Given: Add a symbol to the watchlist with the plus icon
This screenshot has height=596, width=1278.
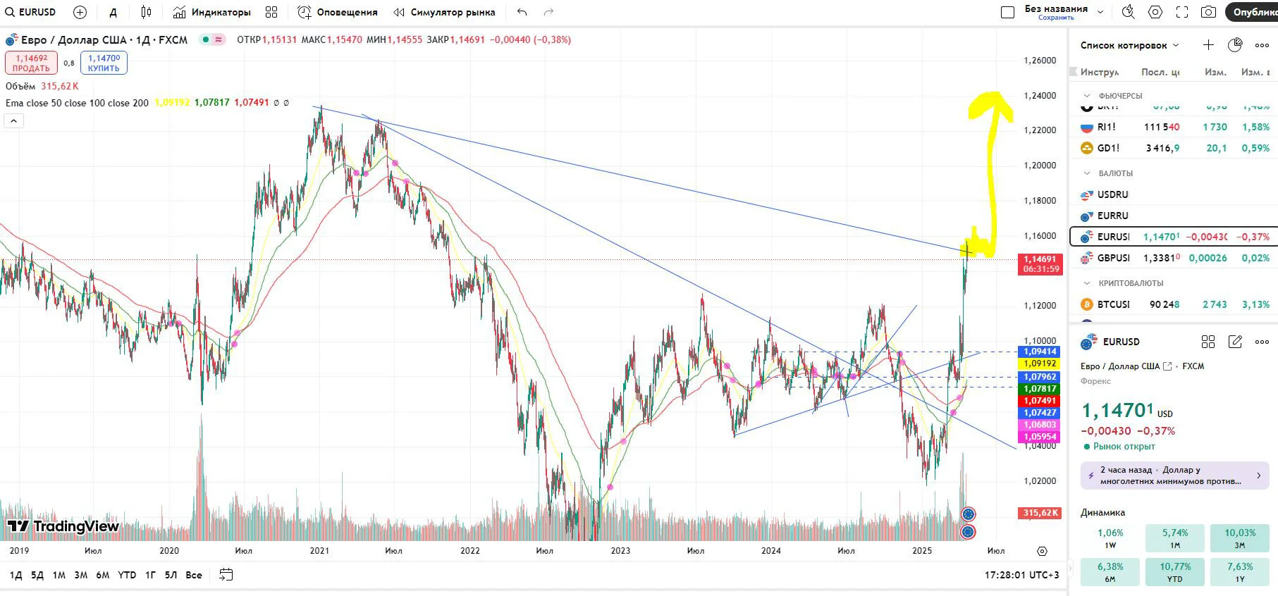Looking at the screenshot, I should pyautogui.click(x=1208, y=45).
